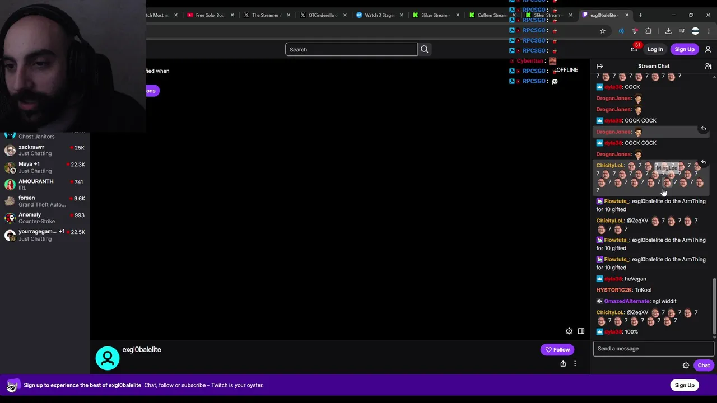Click the Send a message chat box
Viewport: 717px width, 403px height.
tap(654, 349)
